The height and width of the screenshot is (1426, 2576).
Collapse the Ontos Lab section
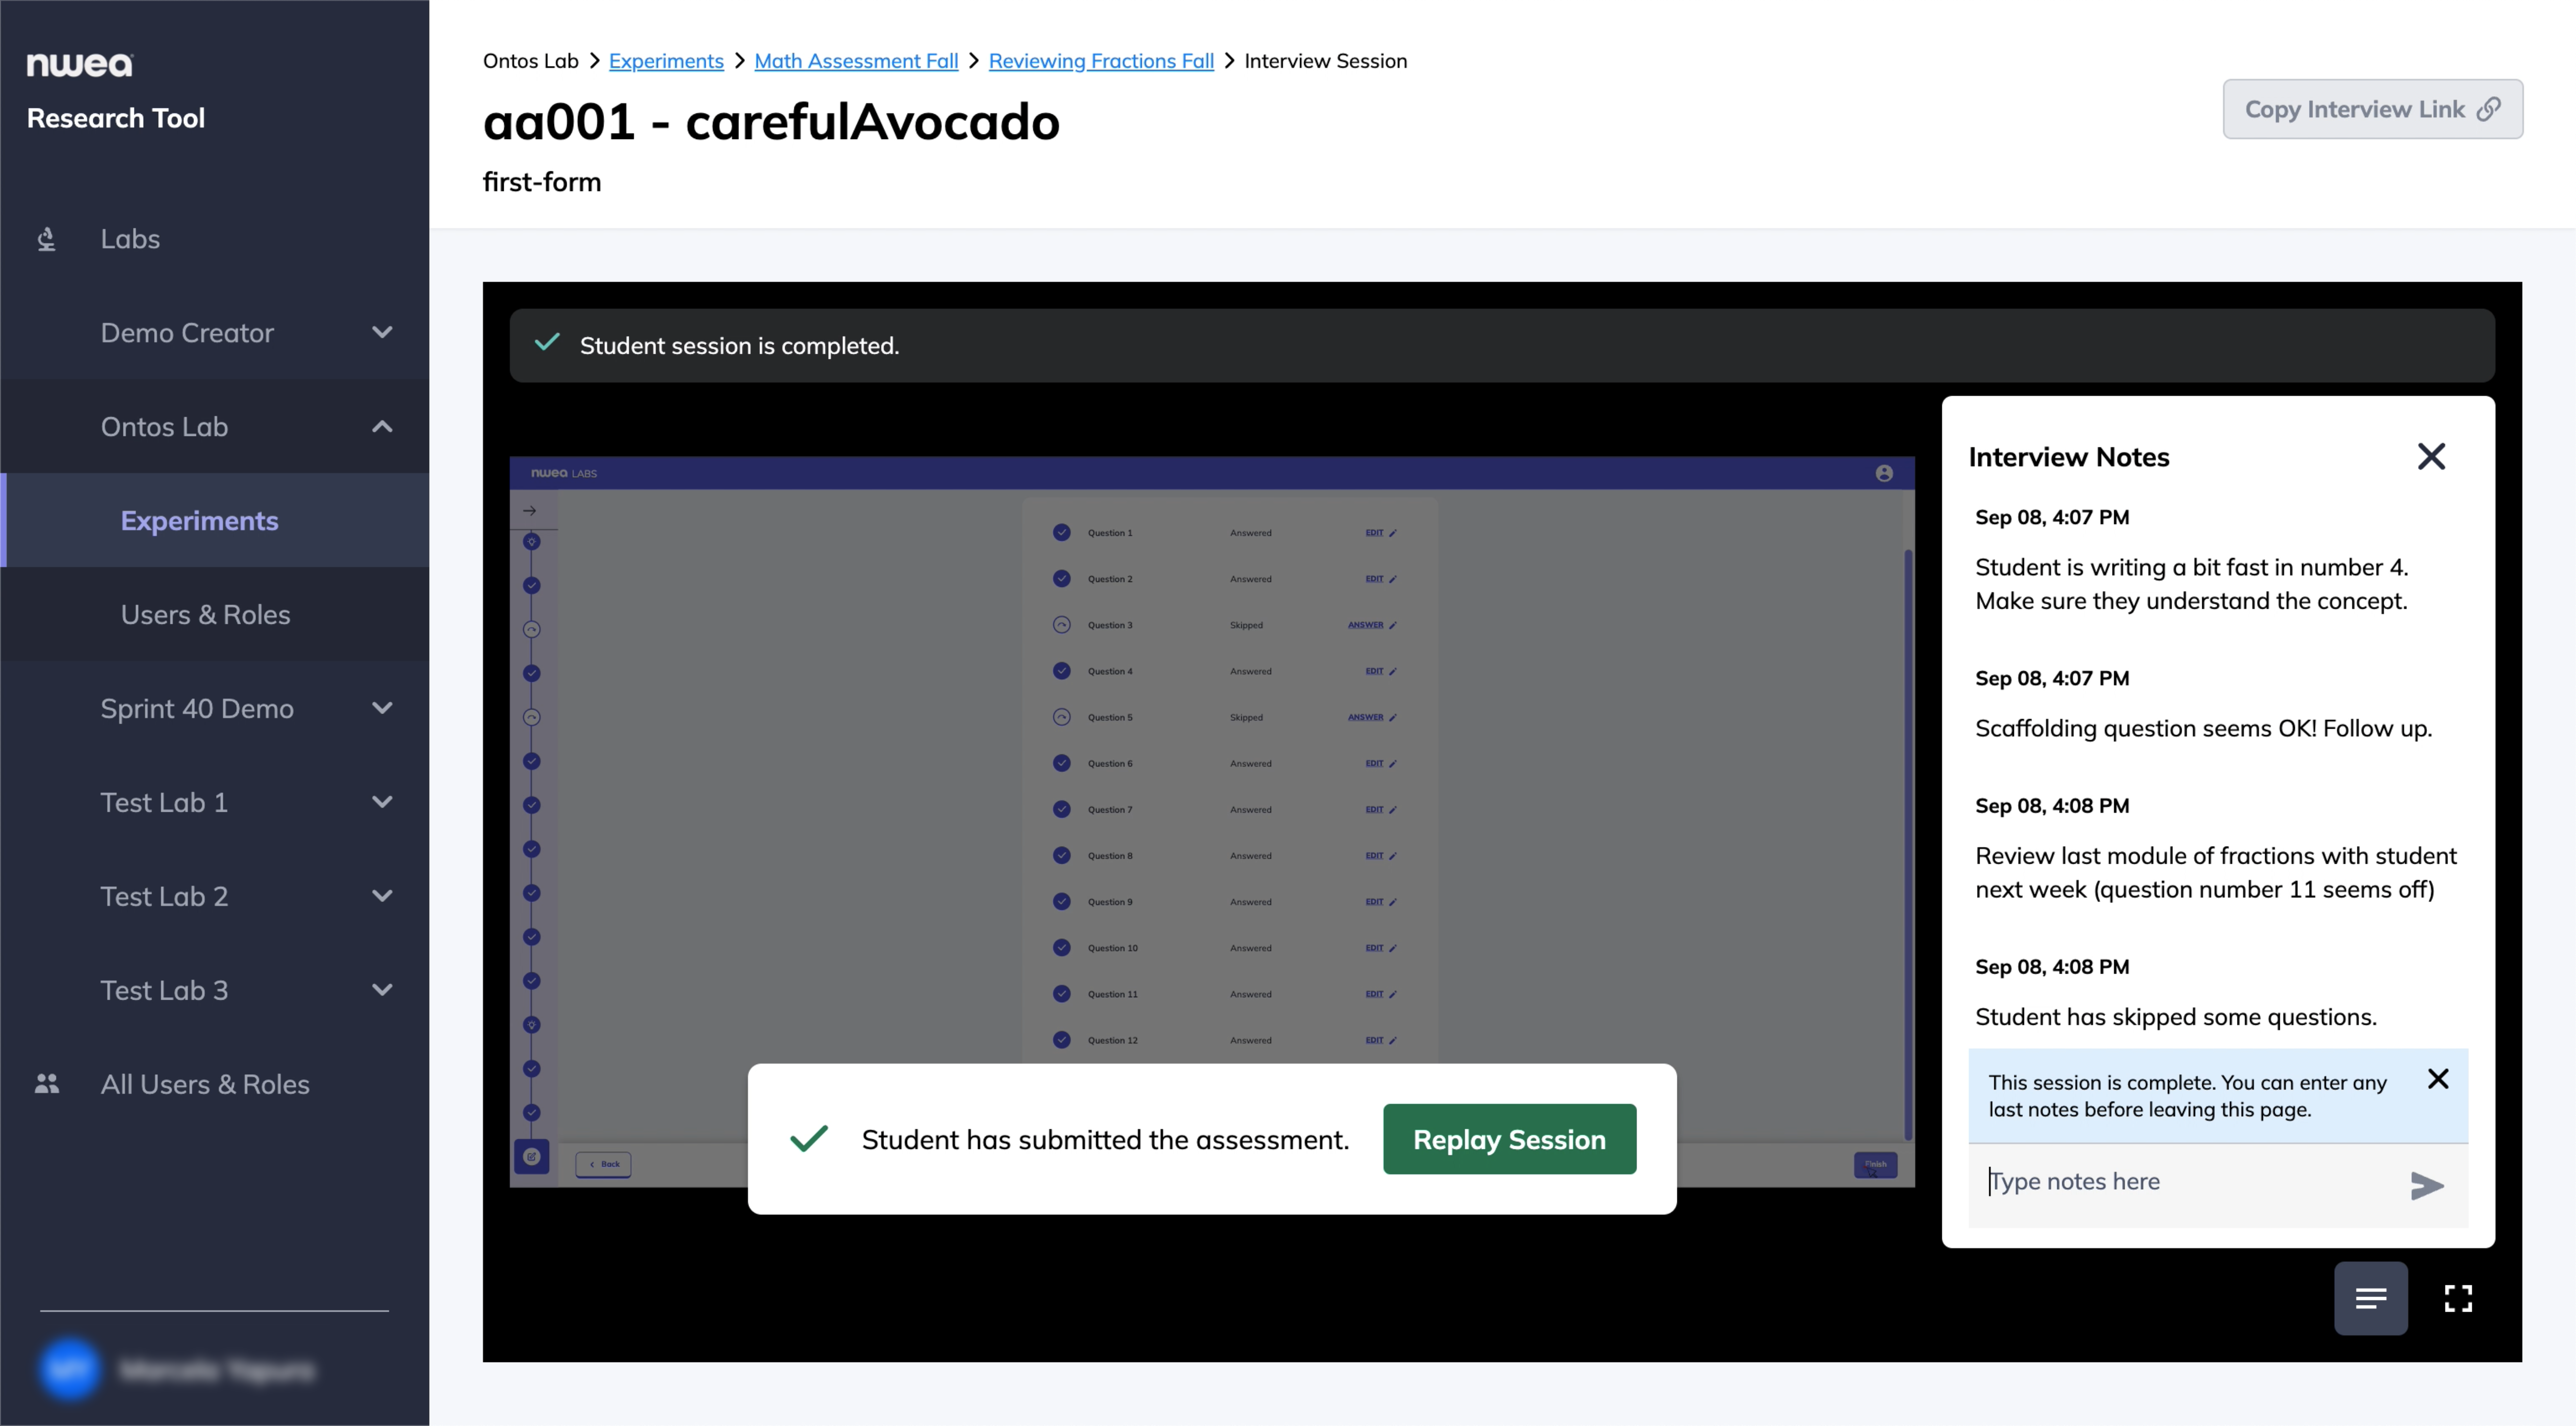coord(382,427)
